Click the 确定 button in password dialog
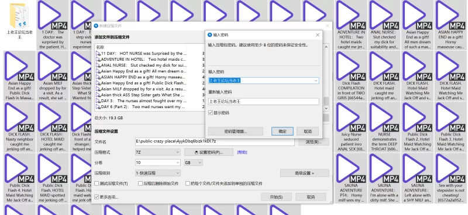This screenshot has height=215, width=468. point(283,131)
